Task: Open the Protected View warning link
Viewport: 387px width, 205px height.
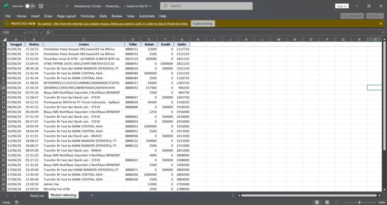Action: click(113, 23)
